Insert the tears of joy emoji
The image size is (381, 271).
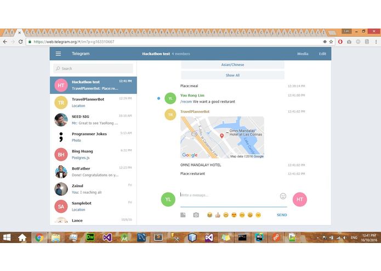point(209,215)
